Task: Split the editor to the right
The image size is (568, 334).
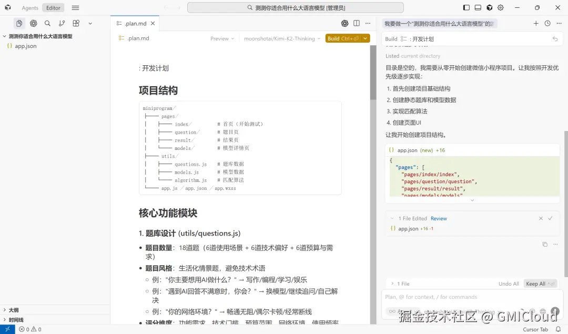Action: point(357,23)
